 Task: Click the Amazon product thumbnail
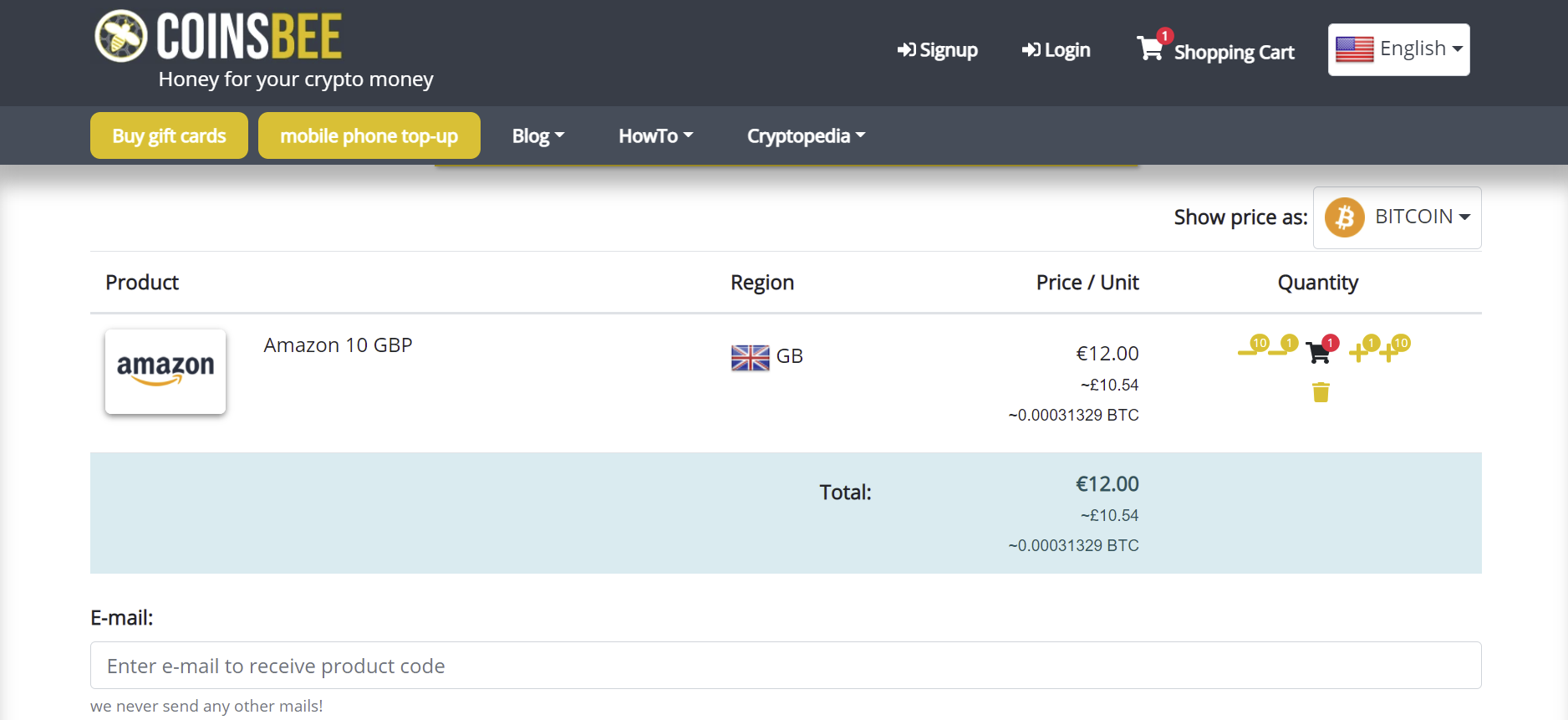click(x=165, y=371)
